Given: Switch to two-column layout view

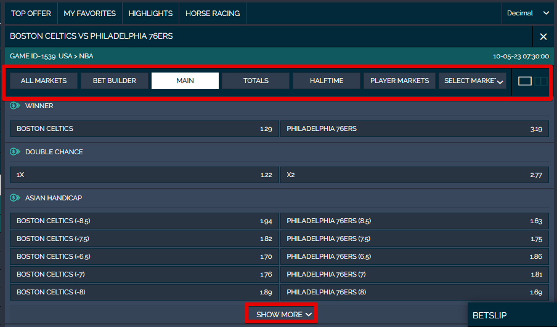Looking at the screenshot, I should [x=540, y=81].
